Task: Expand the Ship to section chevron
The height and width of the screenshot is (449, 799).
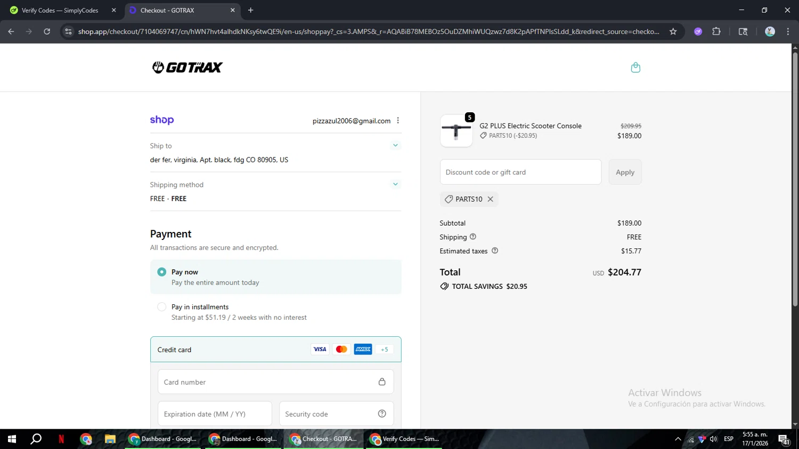Action: [395, 145]
